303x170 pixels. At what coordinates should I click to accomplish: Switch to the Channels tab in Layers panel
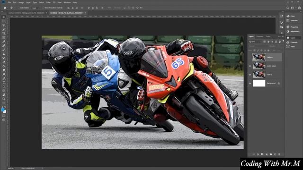pos(260,36)
